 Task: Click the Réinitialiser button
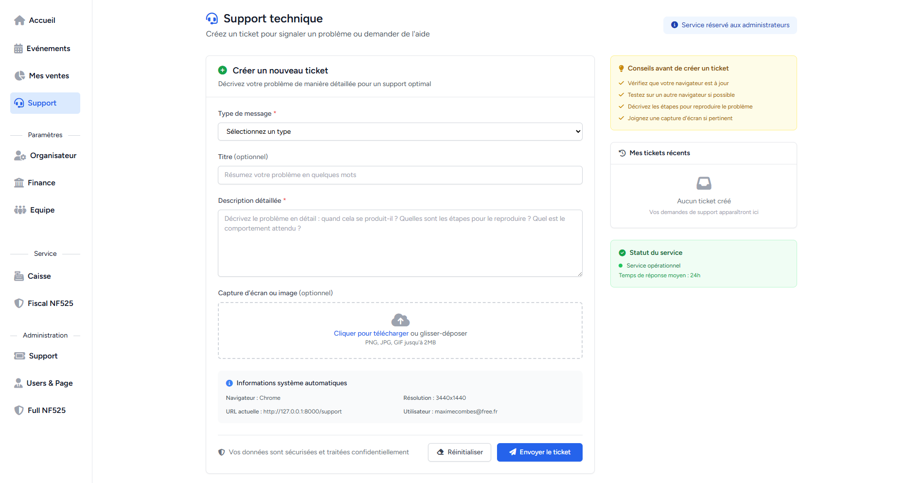click(460, 452)
